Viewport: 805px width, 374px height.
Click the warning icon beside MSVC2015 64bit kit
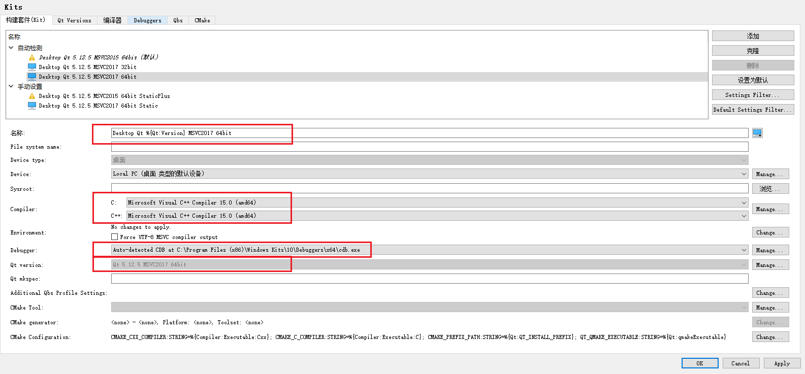click(x=32, y=57)
